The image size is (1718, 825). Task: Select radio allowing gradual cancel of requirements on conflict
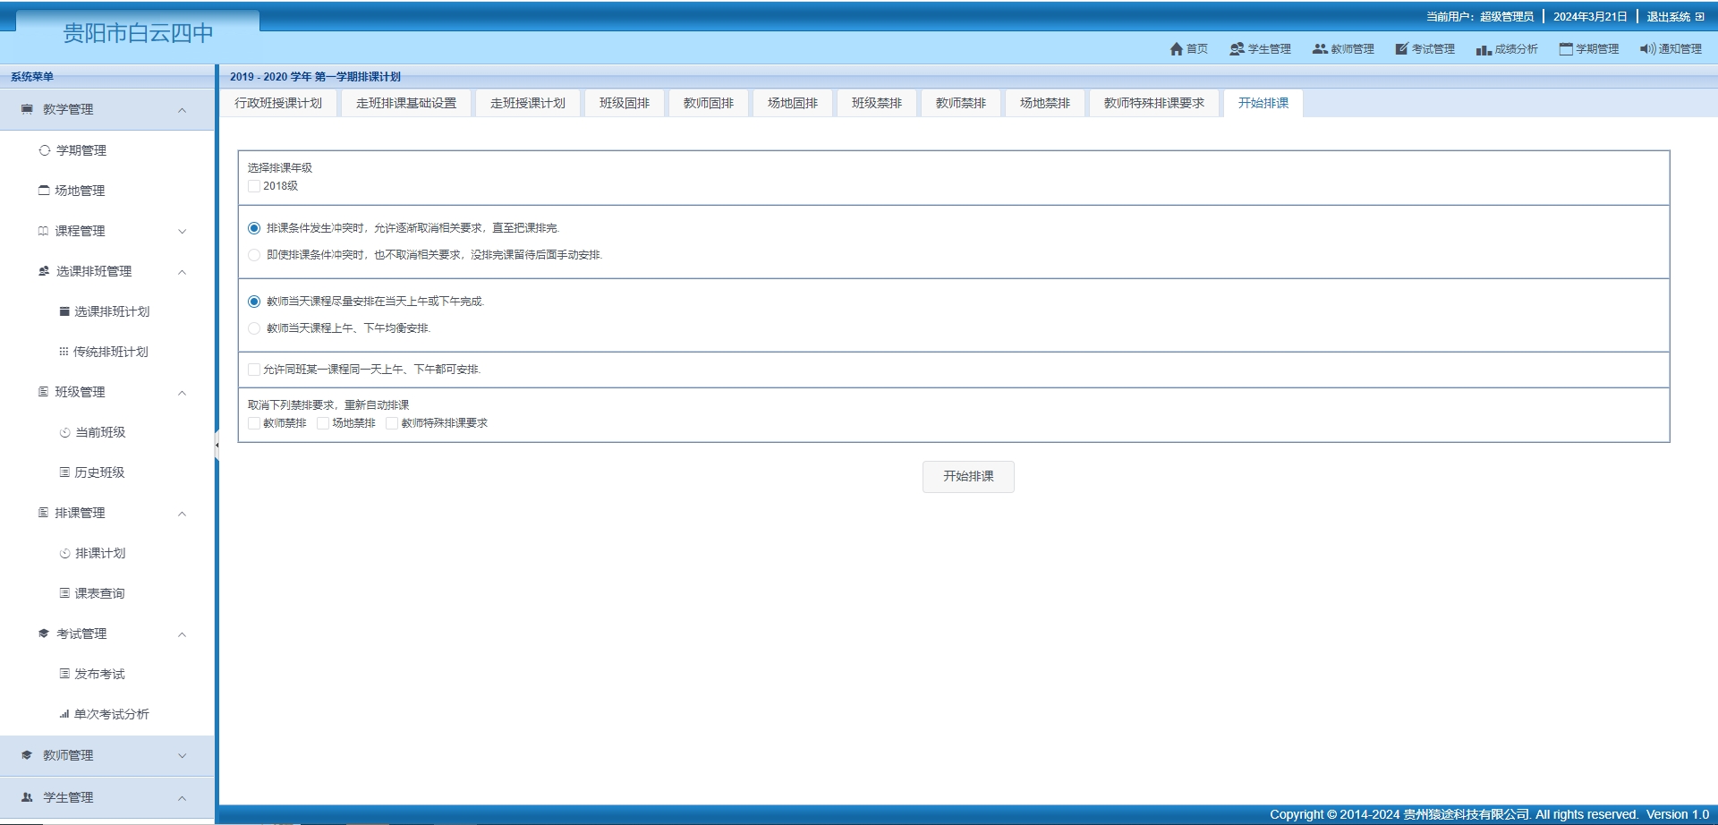click(x=254, y=228)
